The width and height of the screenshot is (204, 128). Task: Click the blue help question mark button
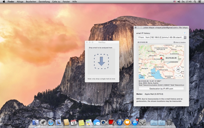click(184, 33)
